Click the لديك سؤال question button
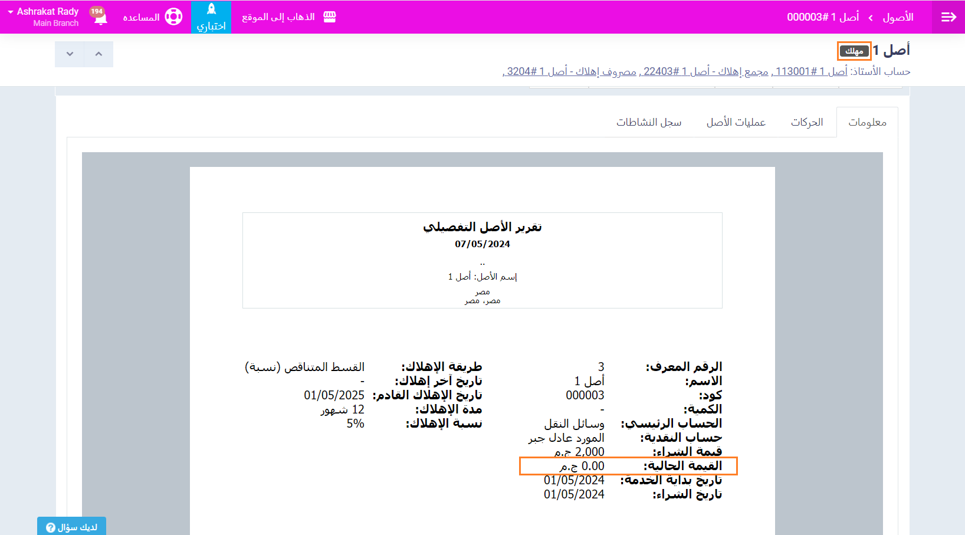965x535 pixels. (71, 527)
